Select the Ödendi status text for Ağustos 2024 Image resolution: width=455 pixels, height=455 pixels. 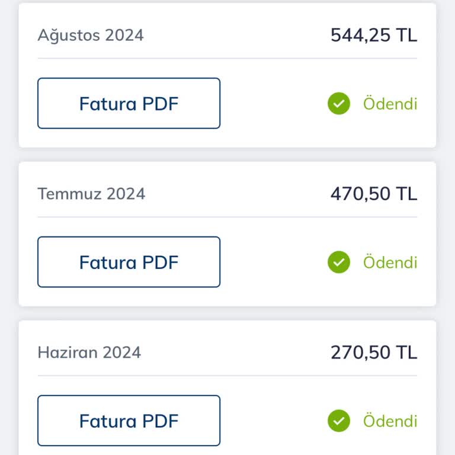tap(390, 103)
